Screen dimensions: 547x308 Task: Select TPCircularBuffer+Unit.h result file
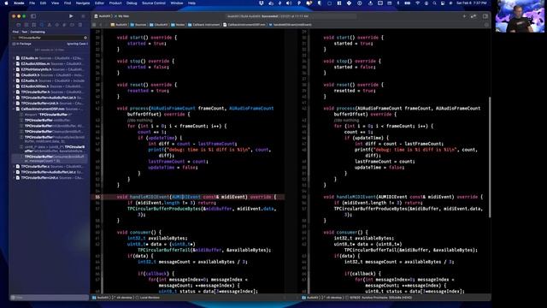coord(50,103)
